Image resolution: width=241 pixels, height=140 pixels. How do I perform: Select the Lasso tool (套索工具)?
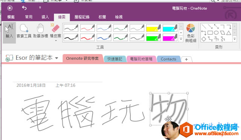[24, 31]
